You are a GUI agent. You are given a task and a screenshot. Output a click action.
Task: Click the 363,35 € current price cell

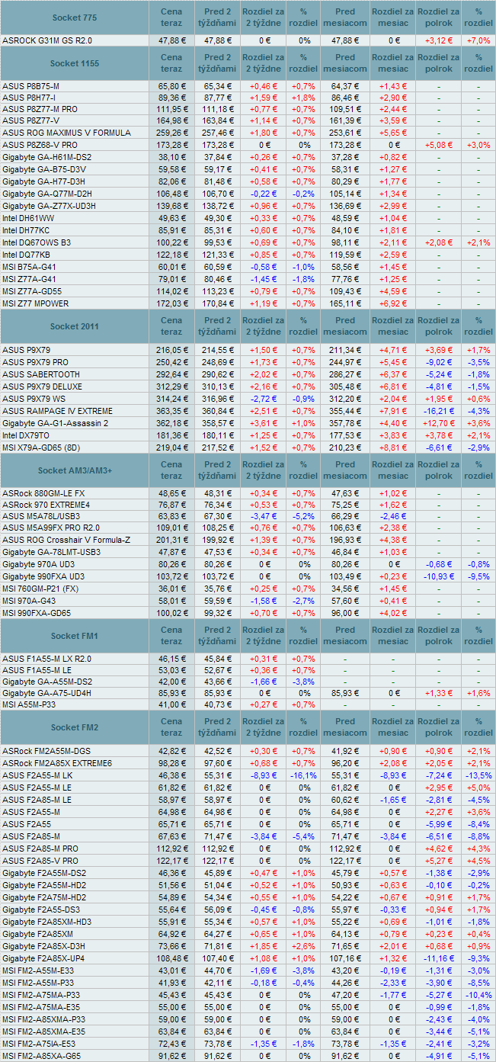(171, 411)
